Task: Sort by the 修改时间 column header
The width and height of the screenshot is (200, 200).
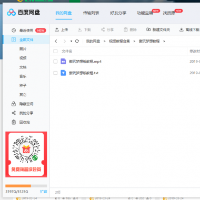Action: click(195, 51)
